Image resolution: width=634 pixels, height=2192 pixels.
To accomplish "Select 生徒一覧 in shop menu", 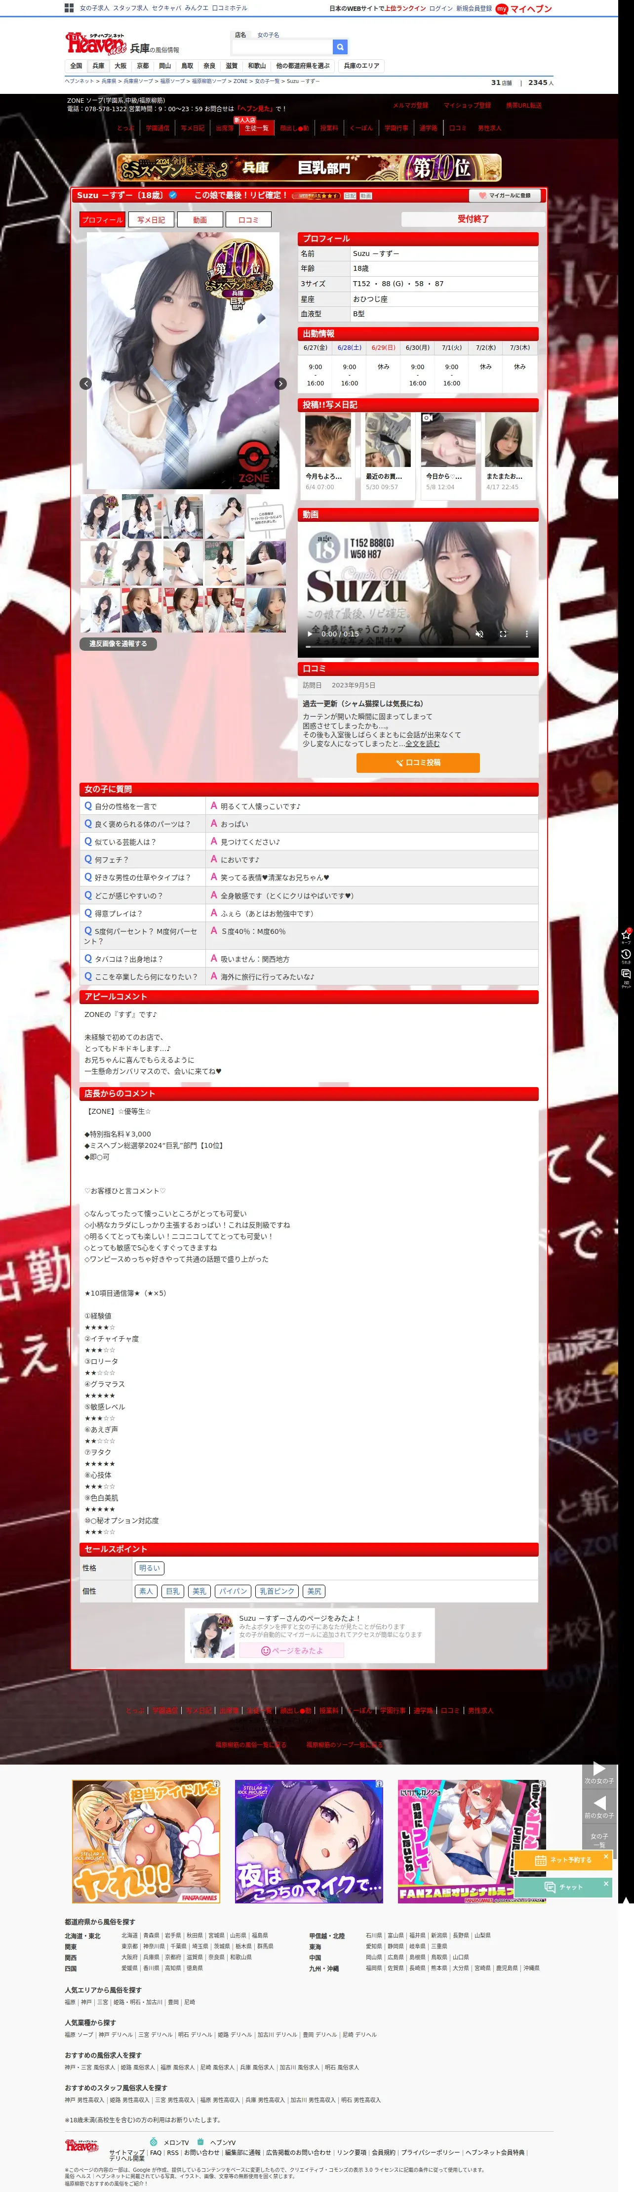I will [x=256, y=127].
